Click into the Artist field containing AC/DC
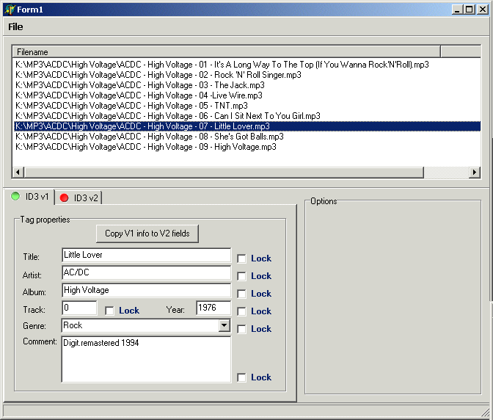This screenshot has height=420, width=493. pos(146,272)
